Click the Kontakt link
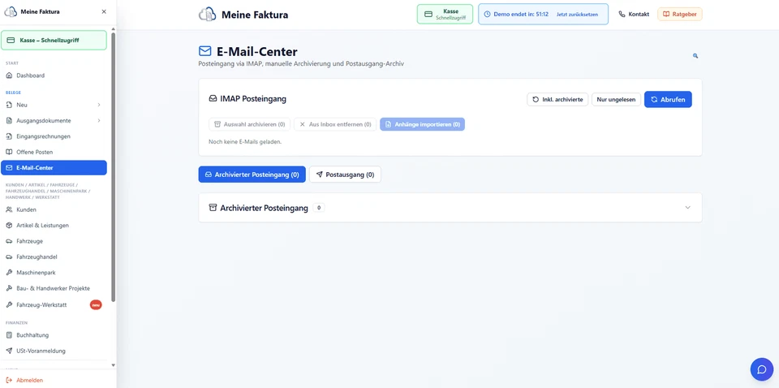 click(x=634, y=15)
